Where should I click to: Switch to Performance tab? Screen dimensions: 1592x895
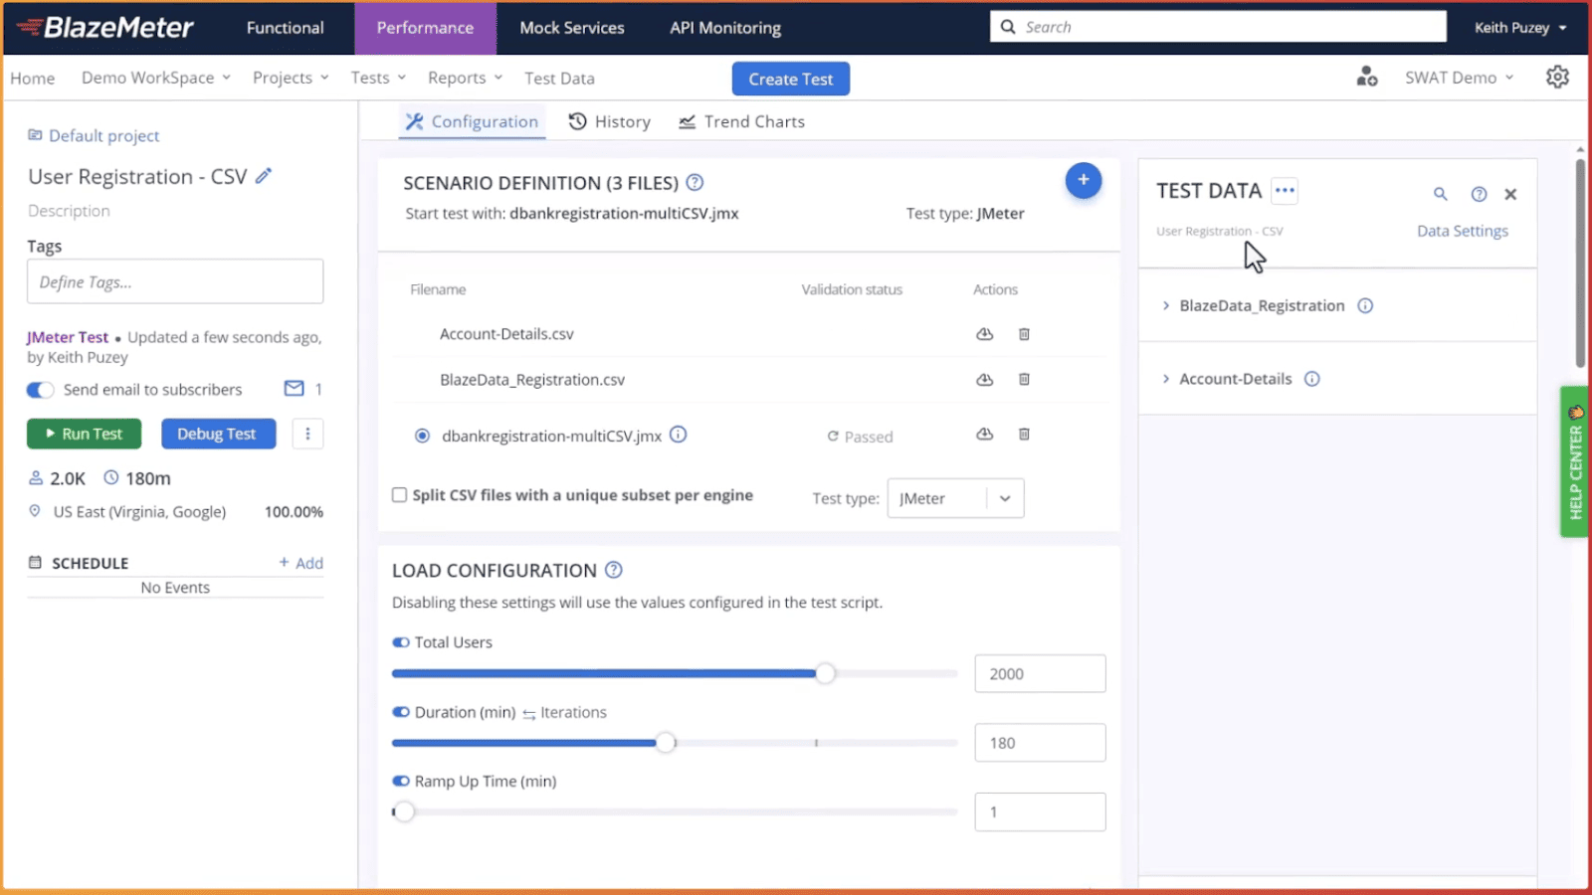[425, 28]
